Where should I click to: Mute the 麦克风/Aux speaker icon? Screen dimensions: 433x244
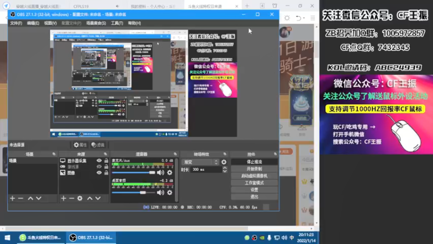(160, 172)
